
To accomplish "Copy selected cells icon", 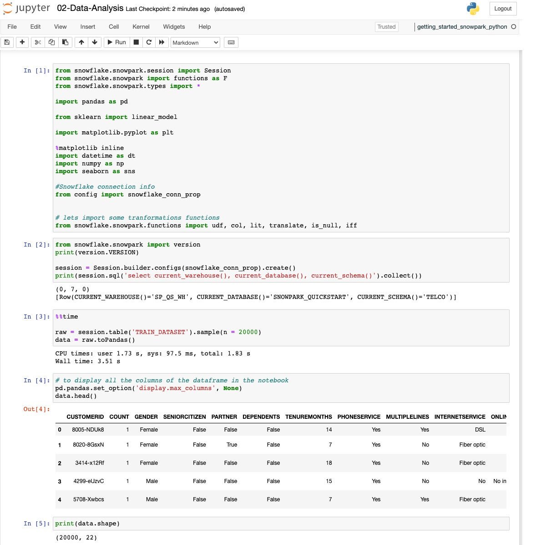I will (51, 42).
